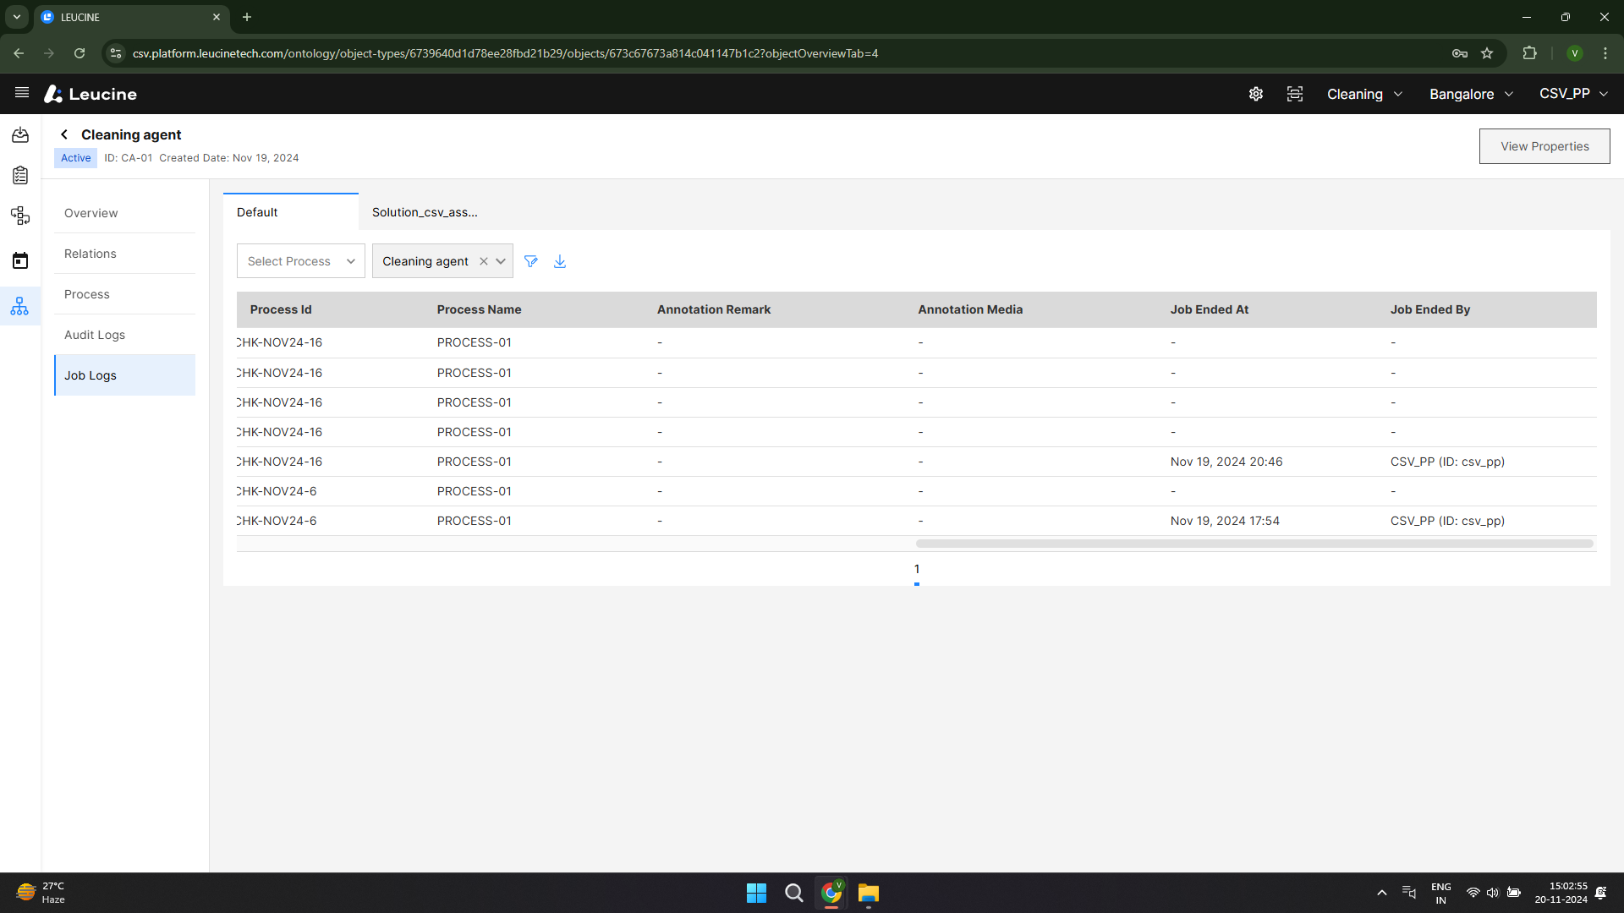Open the browser tab search dropdown
The height and width of the screenshot is (913, 1624).
(17, 17)
